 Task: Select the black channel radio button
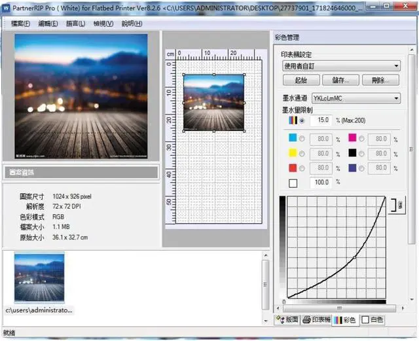point(362,153)
